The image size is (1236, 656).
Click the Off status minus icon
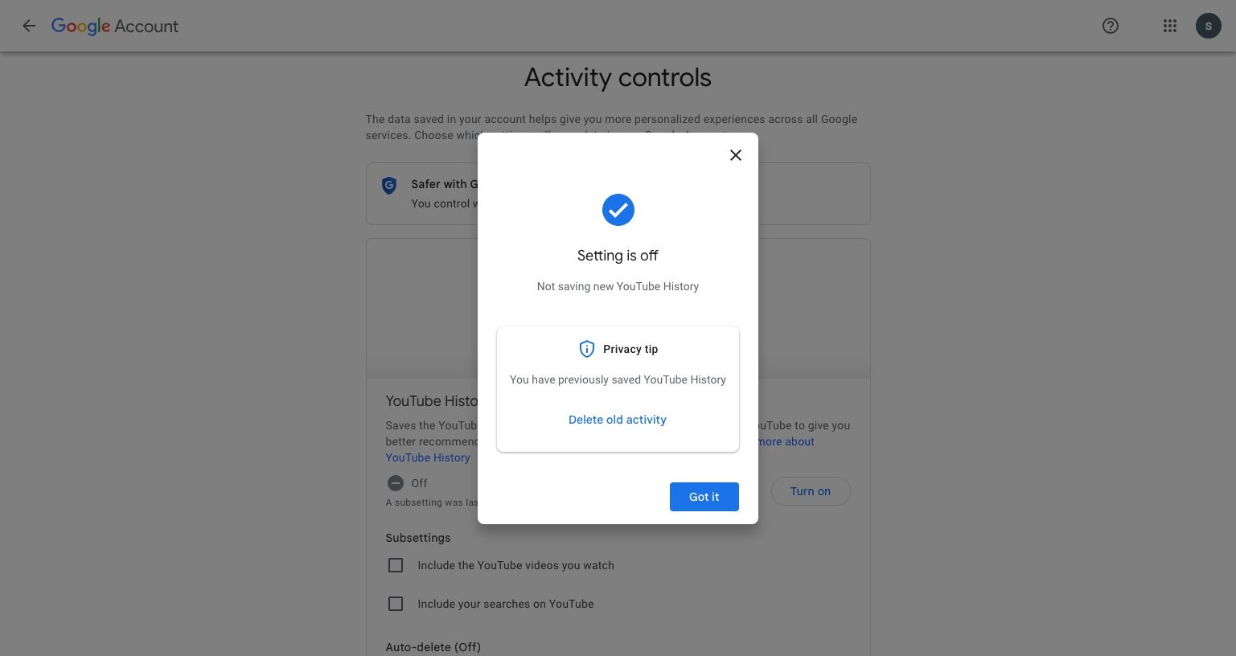click(x=396, y=483)
